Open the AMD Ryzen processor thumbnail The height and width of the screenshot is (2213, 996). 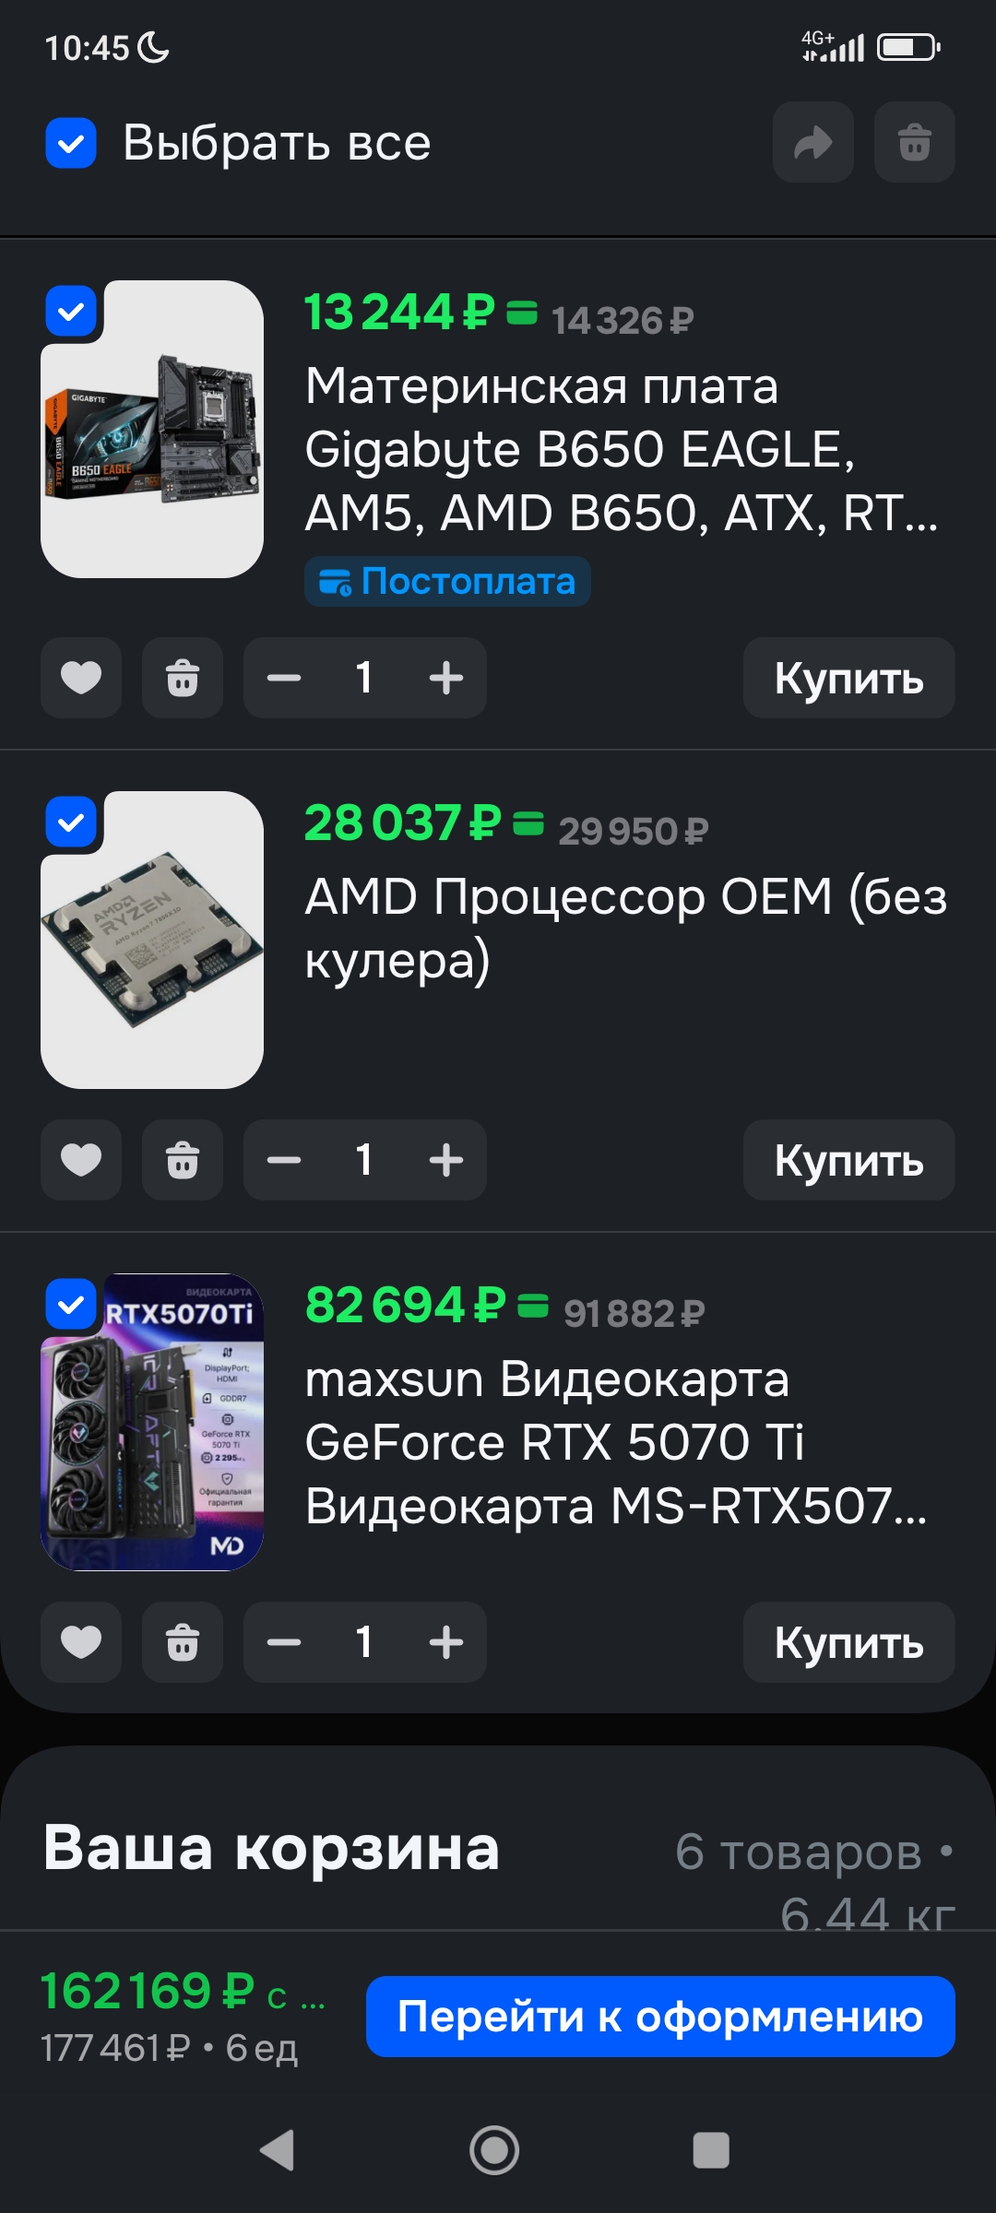click(x=152, y=940)
